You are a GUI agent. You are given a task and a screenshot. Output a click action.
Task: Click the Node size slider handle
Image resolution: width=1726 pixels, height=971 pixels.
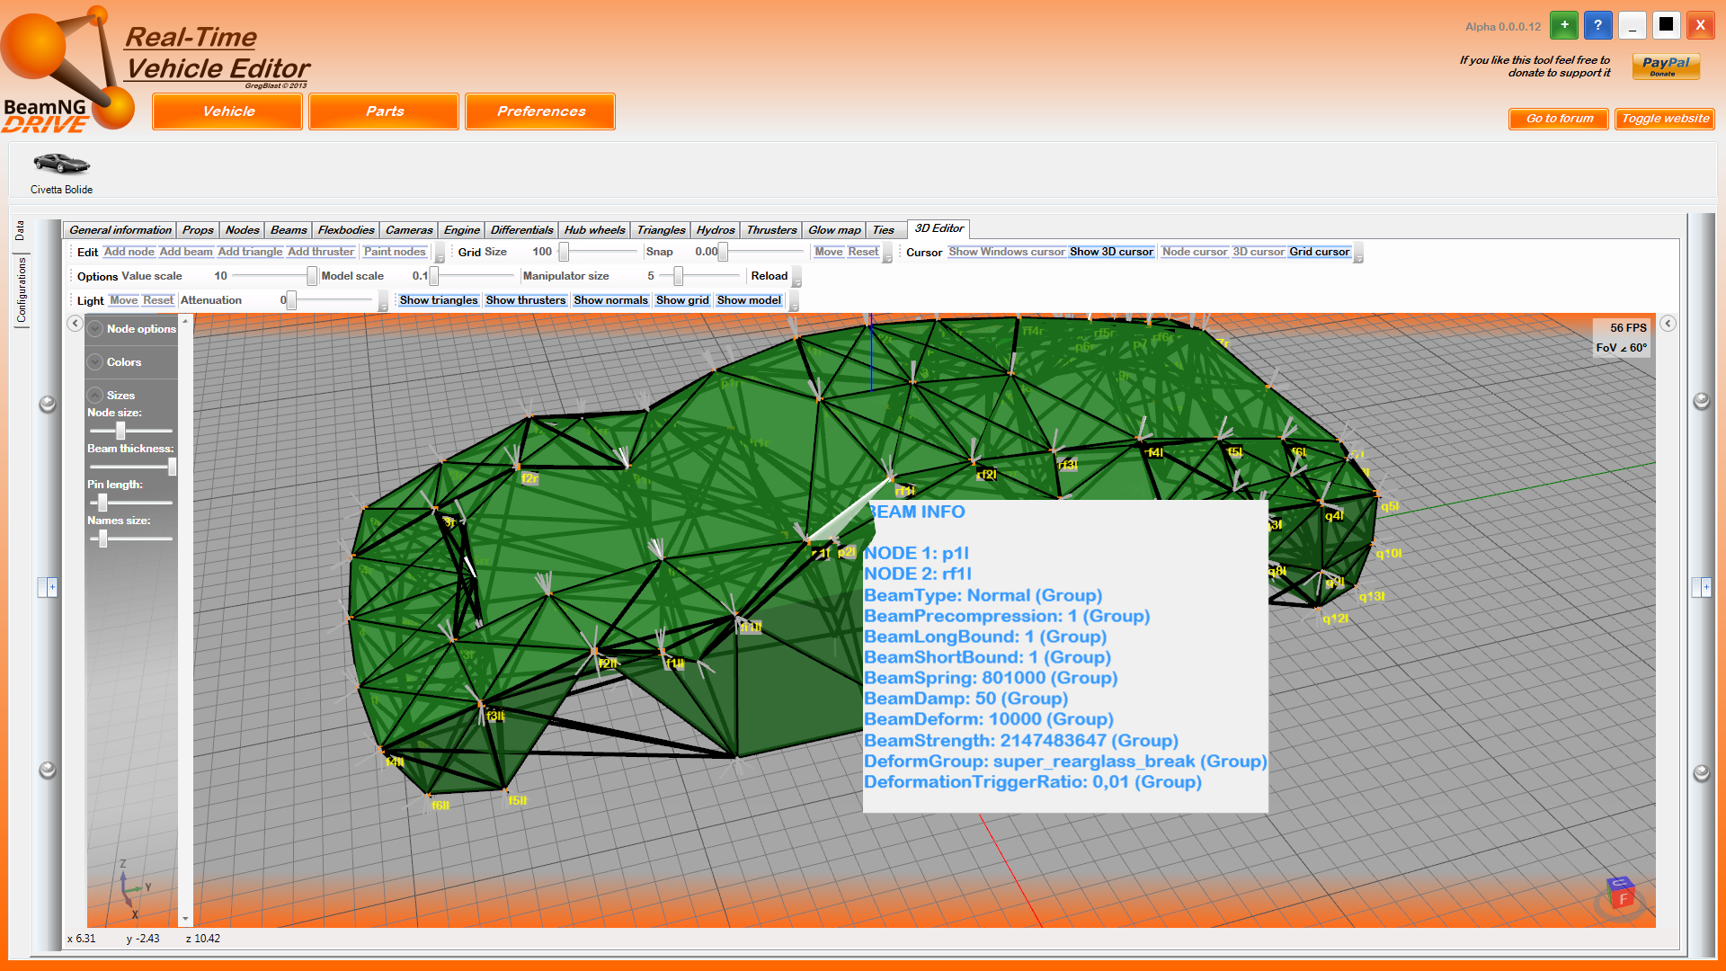pyautogui.click(x=120, y=431)
